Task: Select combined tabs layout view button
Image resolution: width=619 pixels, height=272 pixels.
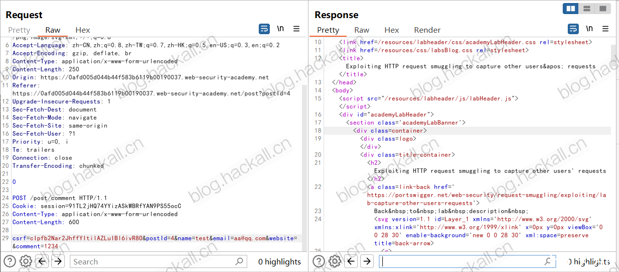Action: [602, 9]
